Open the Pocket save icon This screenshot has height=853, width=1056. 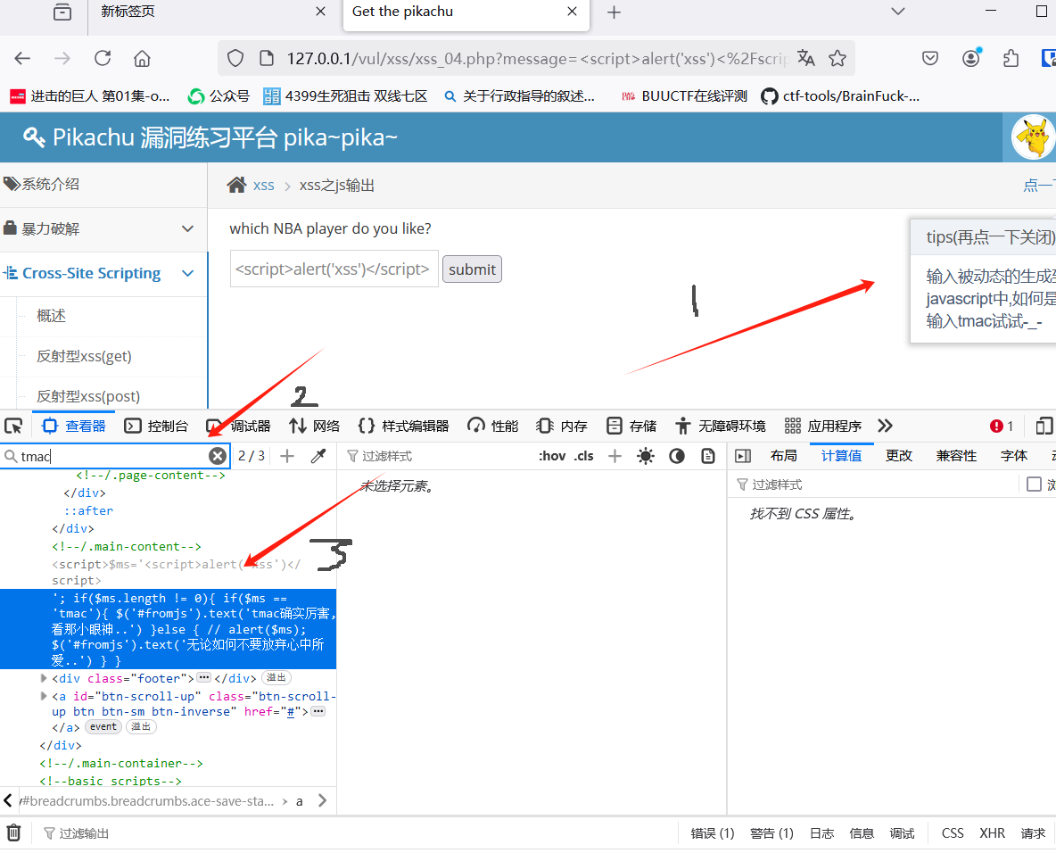click(930, 59)
